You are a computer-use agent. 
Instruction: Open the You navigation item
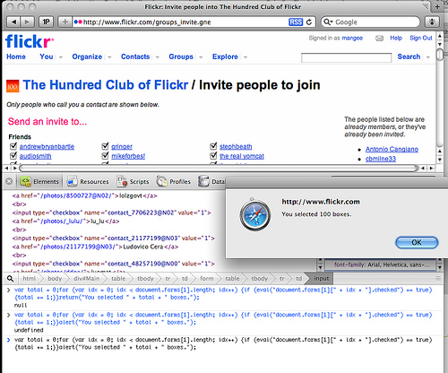(x=47, y=56)
